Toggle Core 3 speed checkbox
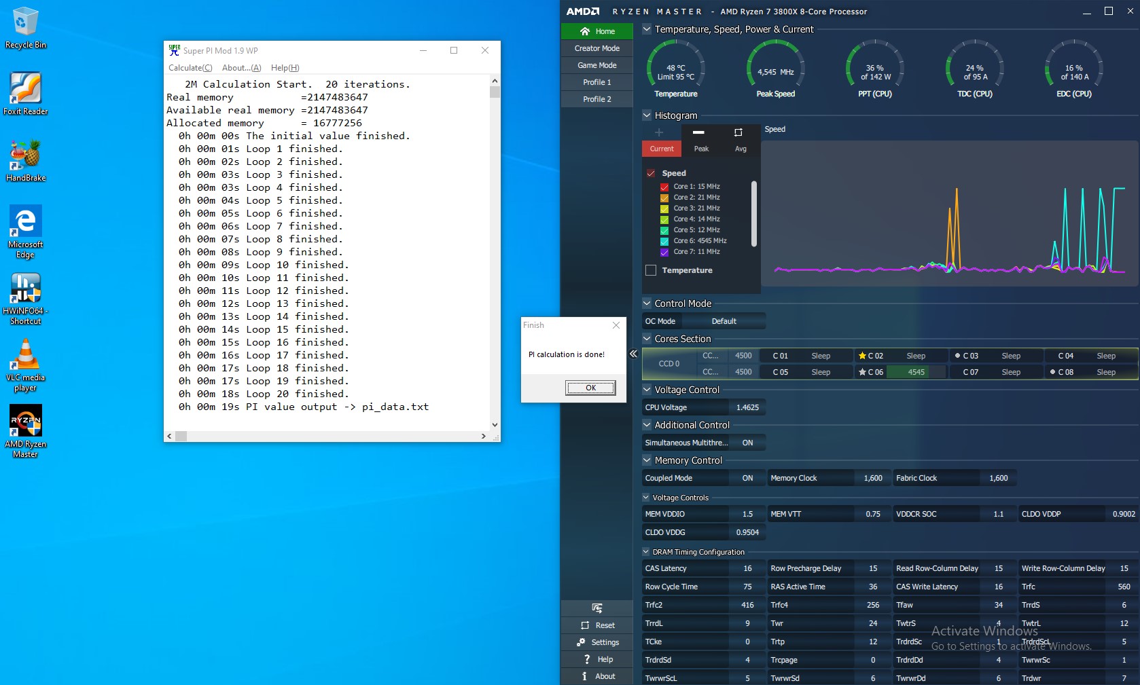 [x=664, y=208]
